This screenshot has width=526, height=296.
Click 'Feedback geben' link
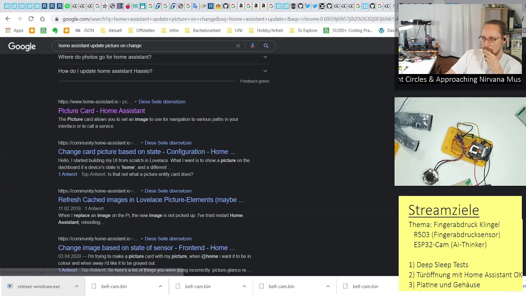click(255, 81)
